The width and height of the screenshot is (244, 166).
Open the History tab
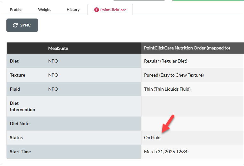click(73, 10)
